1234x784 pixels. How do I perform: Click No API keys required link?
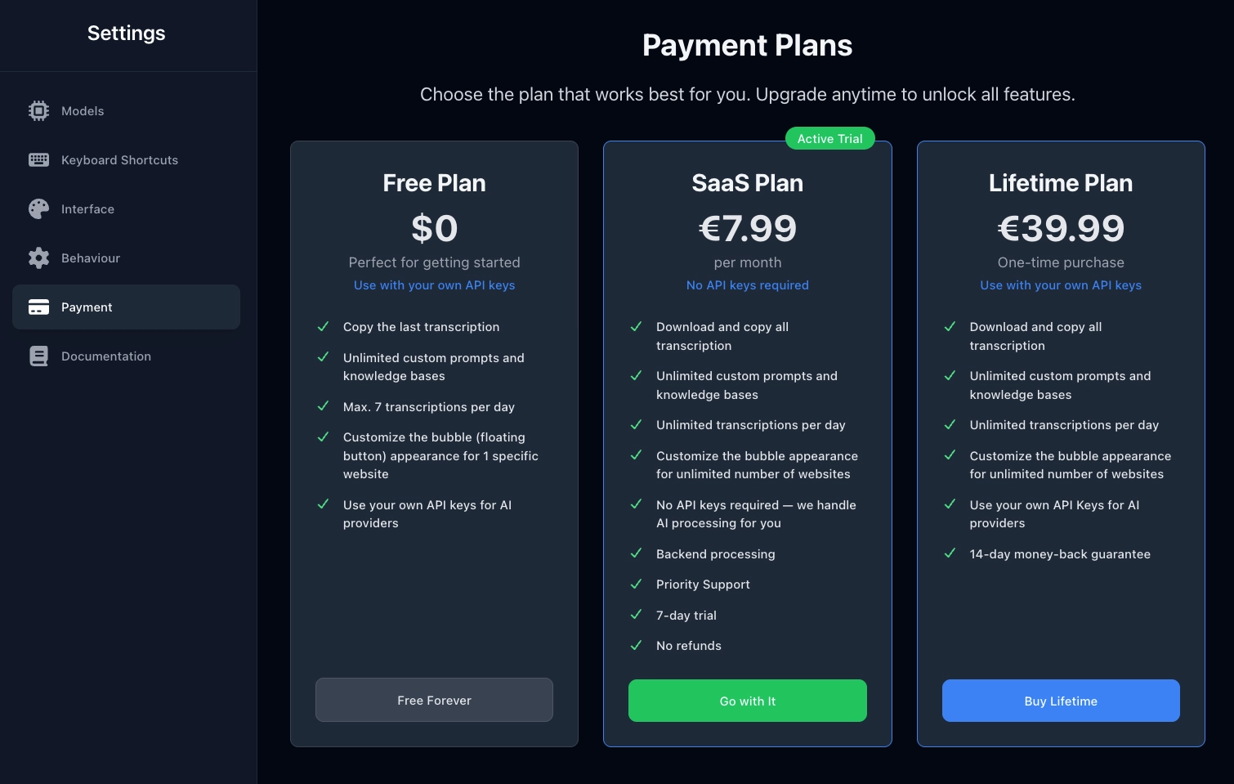pos(747,284)
